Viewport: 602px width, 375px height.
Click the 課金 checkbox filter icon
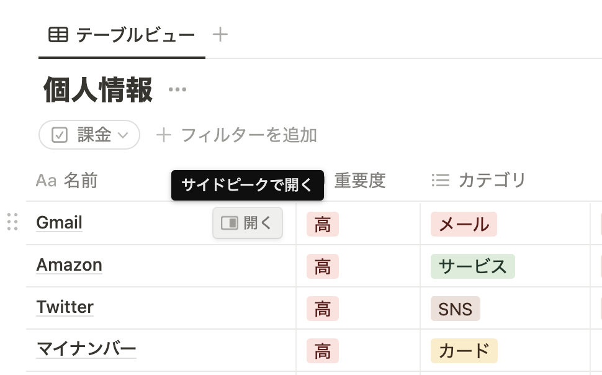tap(60, 135)
